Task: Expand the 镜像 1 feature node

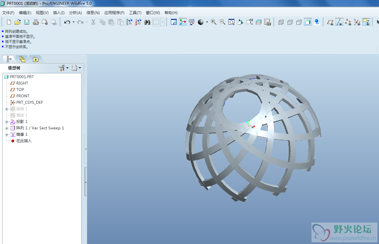Action: tap(7, 134)
